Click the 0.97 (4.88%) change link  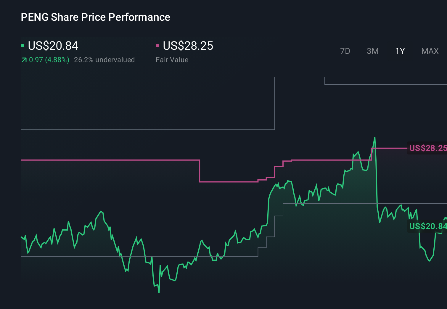pyautogui.click(x=49, y=59)
